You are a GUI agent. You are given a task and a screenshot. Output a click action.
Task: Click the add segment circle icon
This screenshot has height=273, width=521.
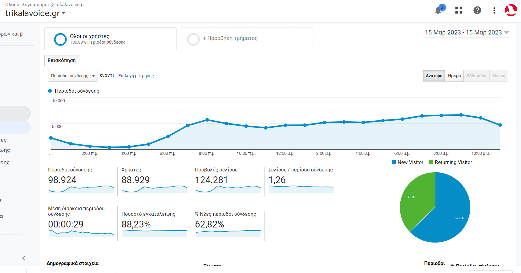193,39
